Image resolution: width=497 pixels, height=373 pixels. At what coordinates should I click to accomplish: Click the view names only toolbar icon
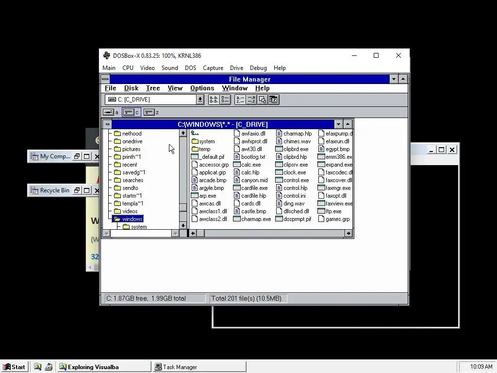tap(214, 100)
